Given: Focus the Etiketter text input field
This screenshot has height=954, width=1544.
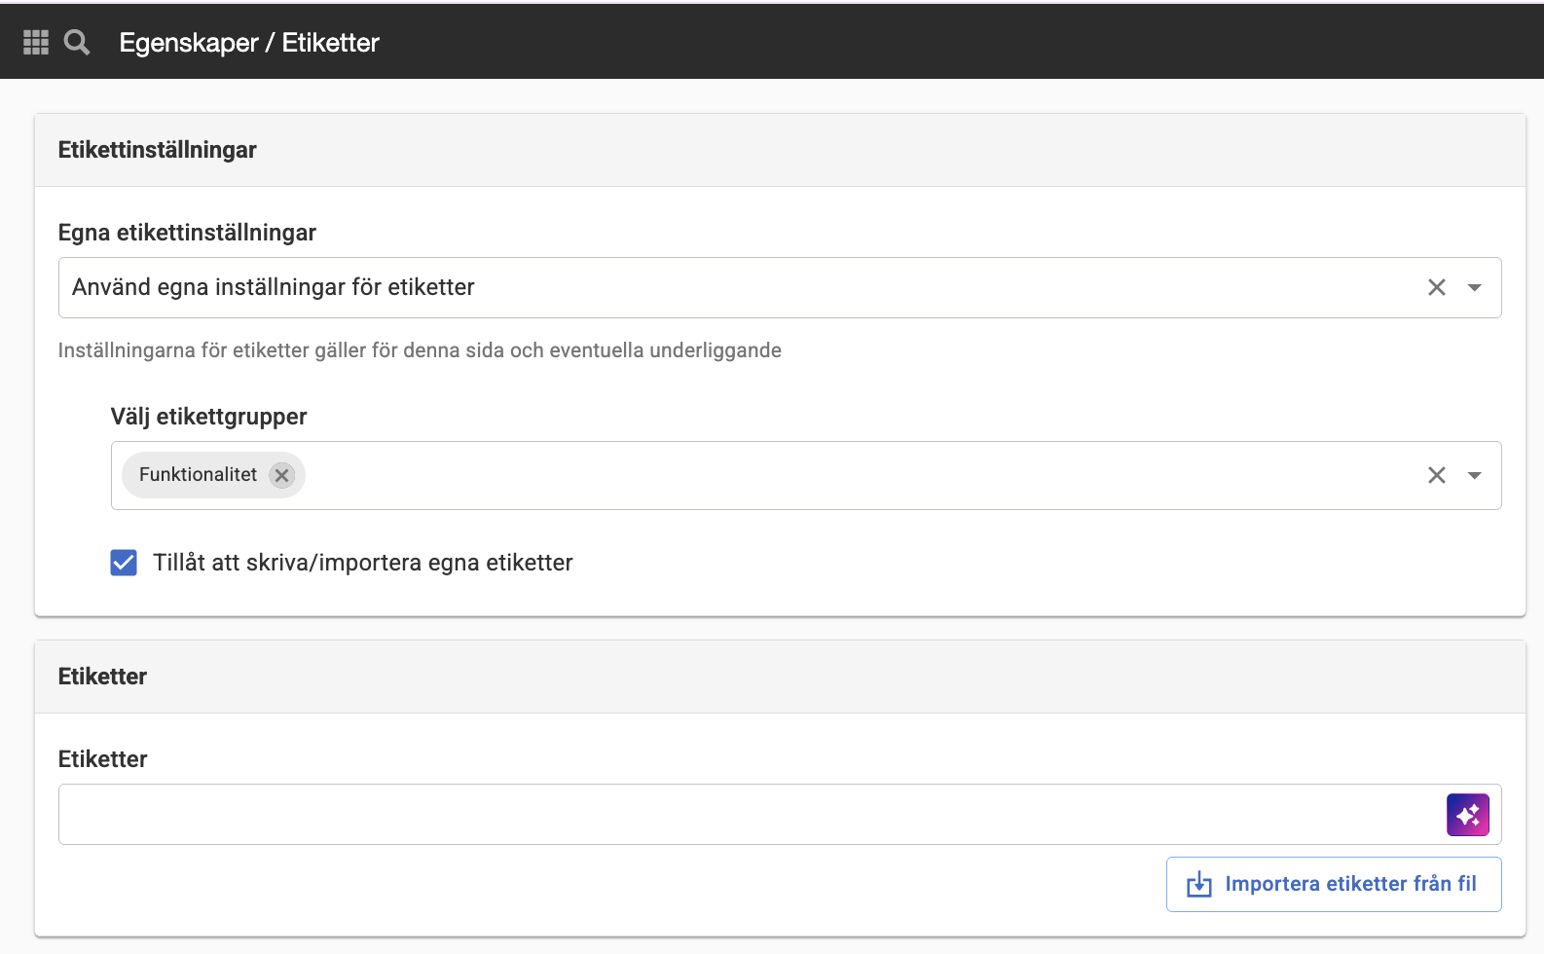Looking at the screenshot, I should tap(750, 815).
